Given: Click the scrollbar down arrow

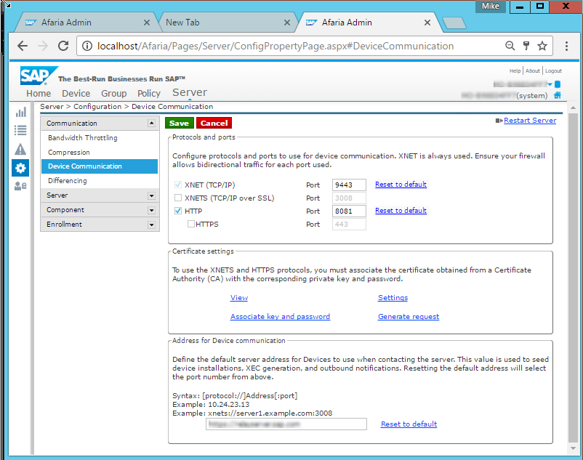Looking at the screenshot, I should [x=573, y=448].
